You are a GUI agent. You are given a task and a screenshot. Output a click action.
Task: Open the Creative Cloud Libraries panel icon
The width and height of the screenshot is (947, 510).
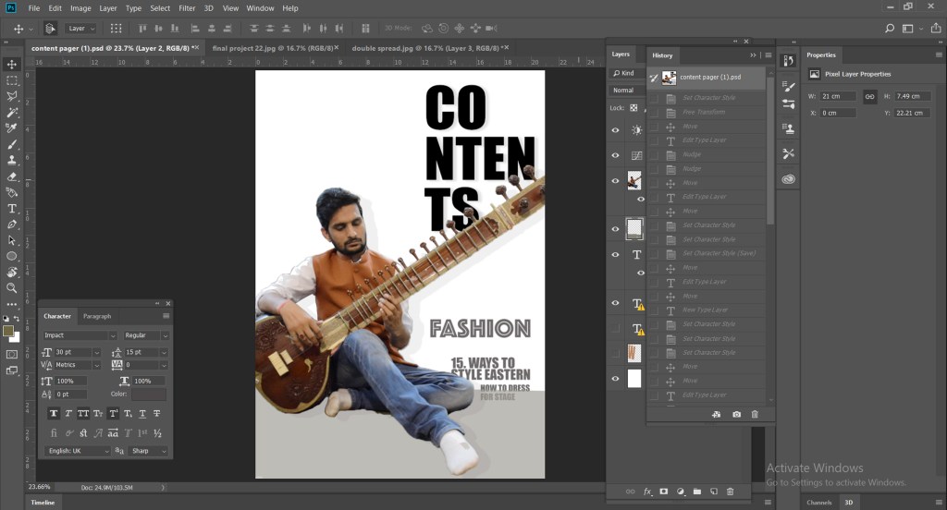pos(788,179)
